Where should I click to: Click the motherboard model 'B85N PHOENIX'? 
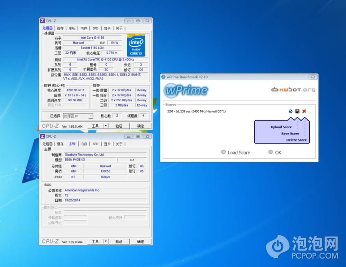(x=90, y=159)
